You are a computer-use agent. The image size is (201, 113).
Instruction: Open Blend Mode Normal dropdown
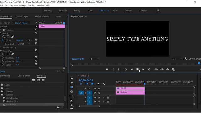(24, 44)
